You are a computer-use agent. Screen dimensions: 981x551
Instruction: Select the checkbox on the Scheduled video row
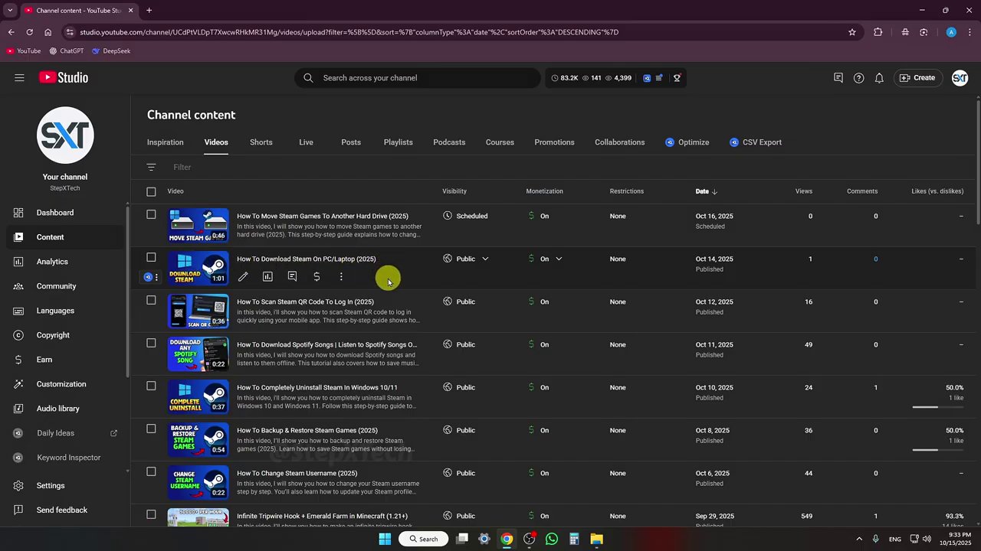pos(151,214)
